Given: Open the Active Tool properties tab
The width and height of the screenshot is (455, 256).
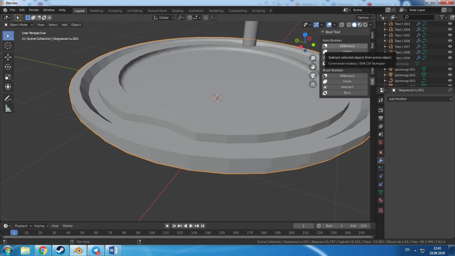Looking at the screenshot, I should point(381,100).
